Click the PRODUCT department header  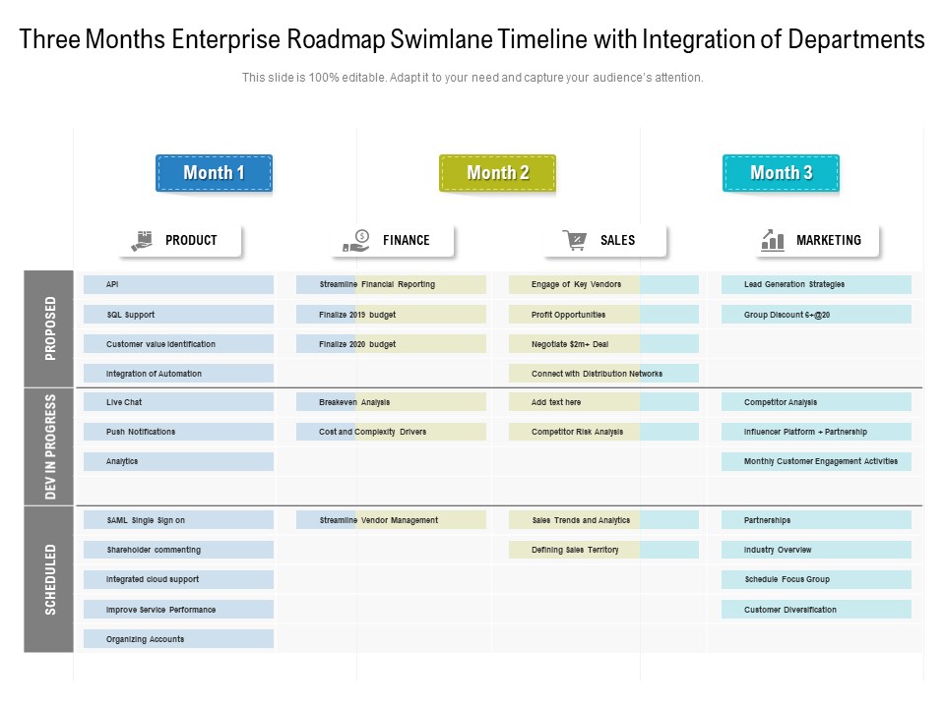[x=180, y=240]
